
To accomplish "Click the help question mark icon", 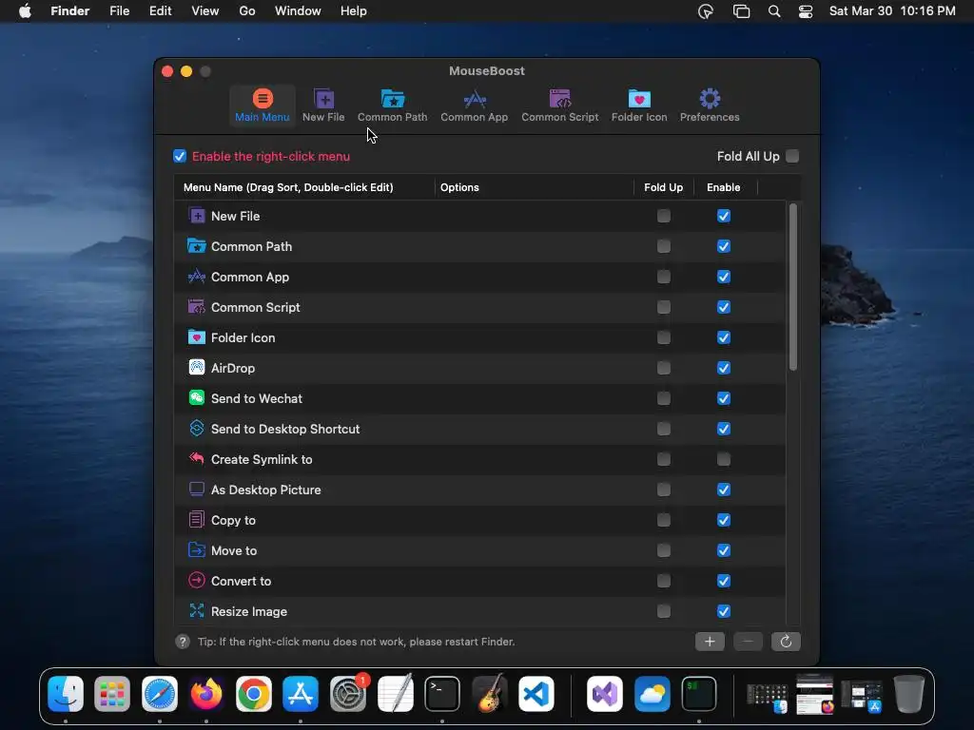I will tap(182, 642).
